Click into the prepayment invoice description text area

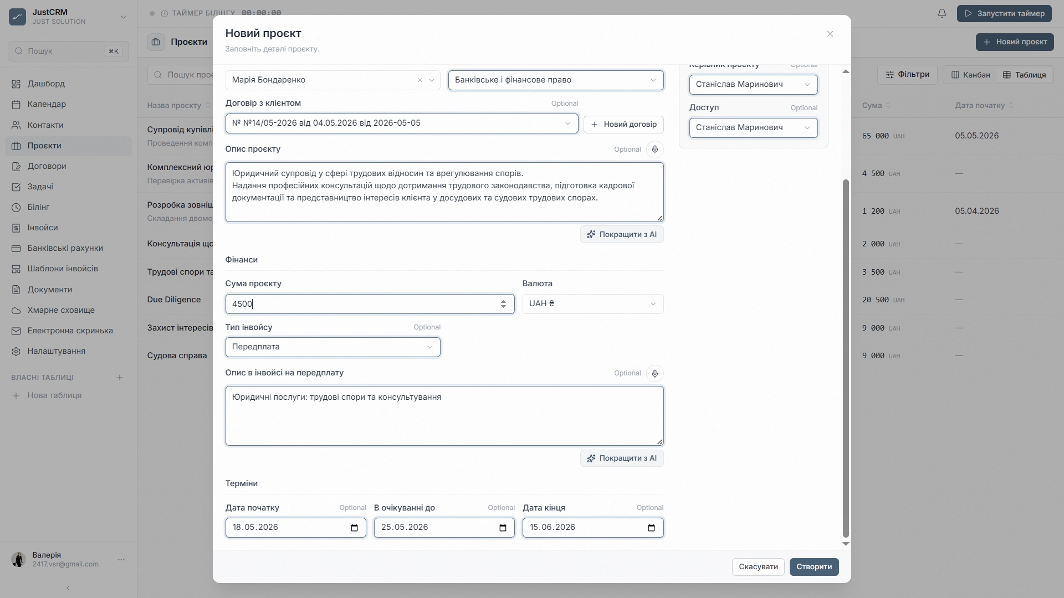(444, 416)
